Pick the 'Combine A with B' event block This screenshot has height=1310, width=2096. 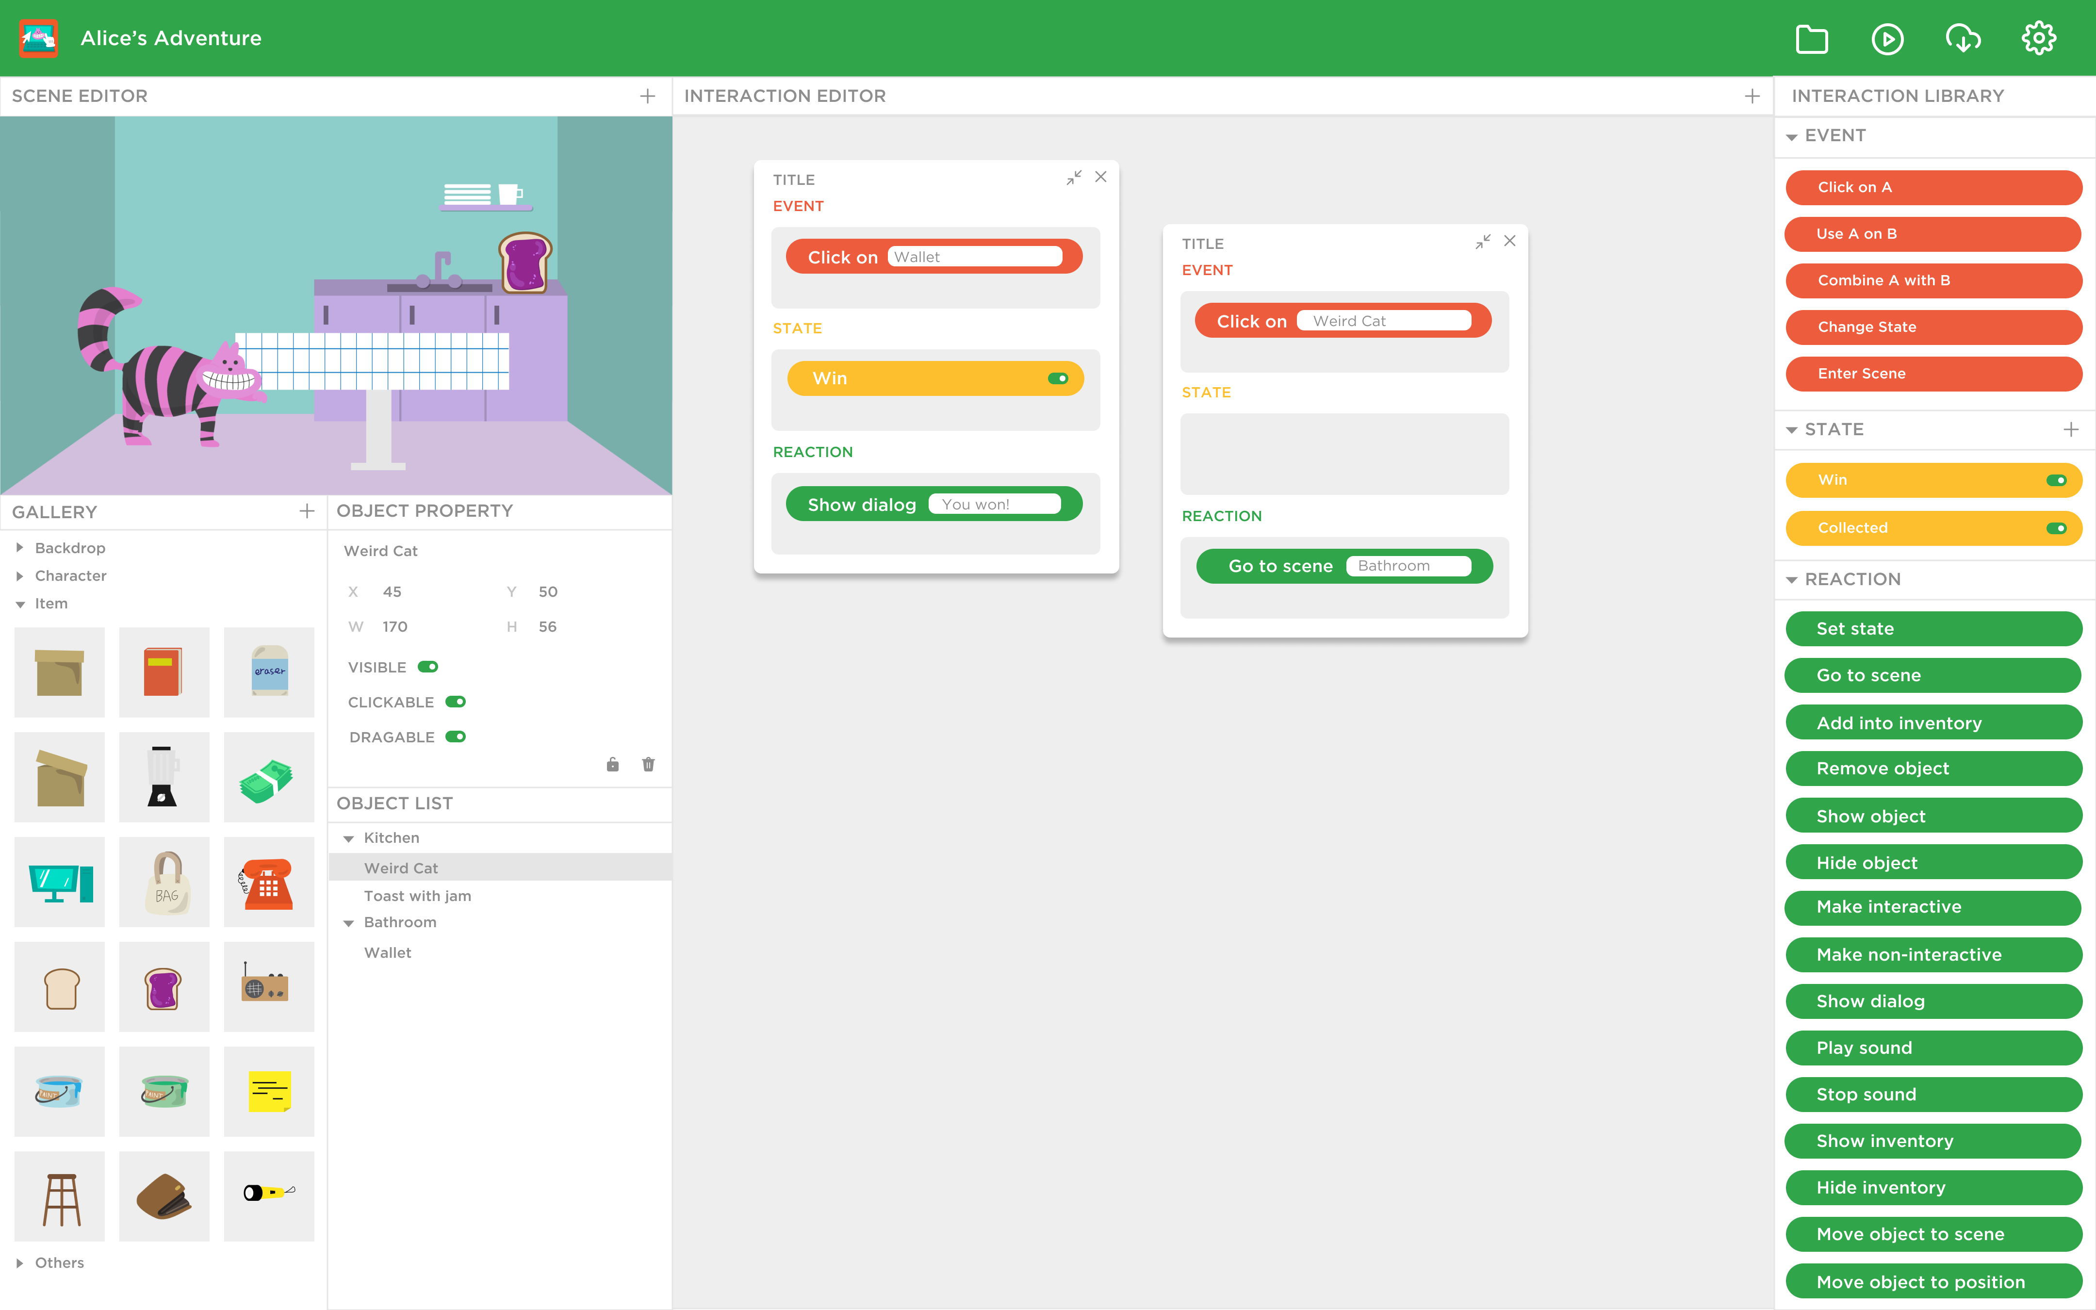1933,281
